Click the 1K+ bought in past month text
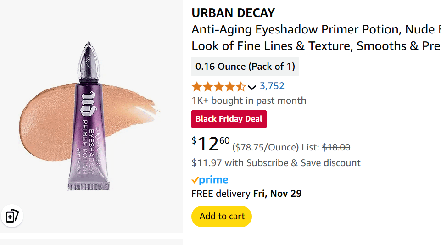The height and width of the screenshot is (245, 441). coord(249,100)
